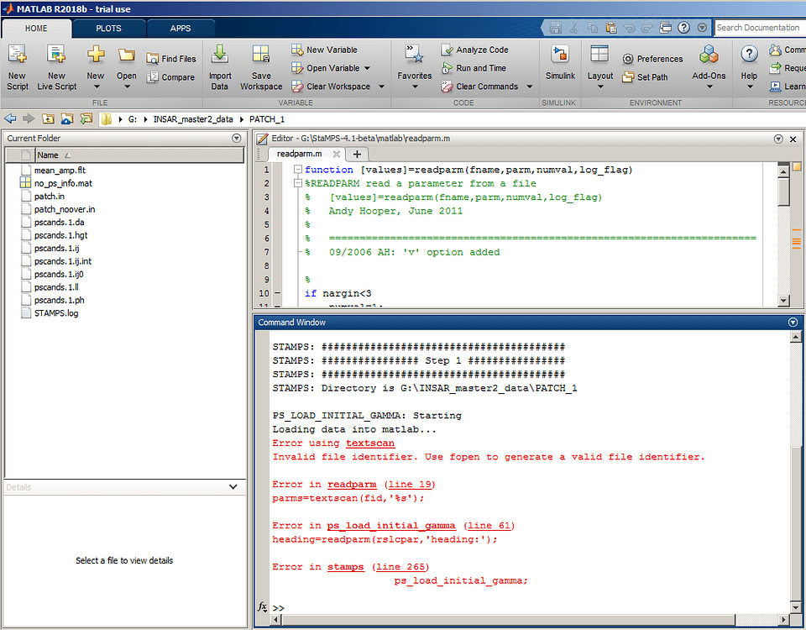Navigate back in Current Folder
Screen dimensions: 806x630
[10, 118]
